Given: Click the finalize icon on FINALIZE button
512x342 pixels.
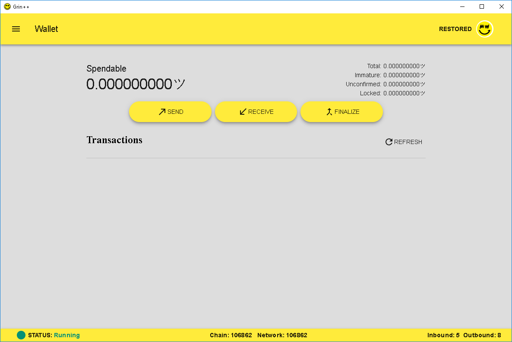Looking at the screenshot, I should tap(329, 111).
